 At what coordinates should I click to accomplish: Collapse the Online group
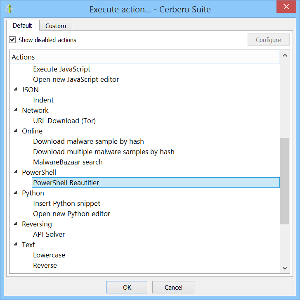pos(16,131)
